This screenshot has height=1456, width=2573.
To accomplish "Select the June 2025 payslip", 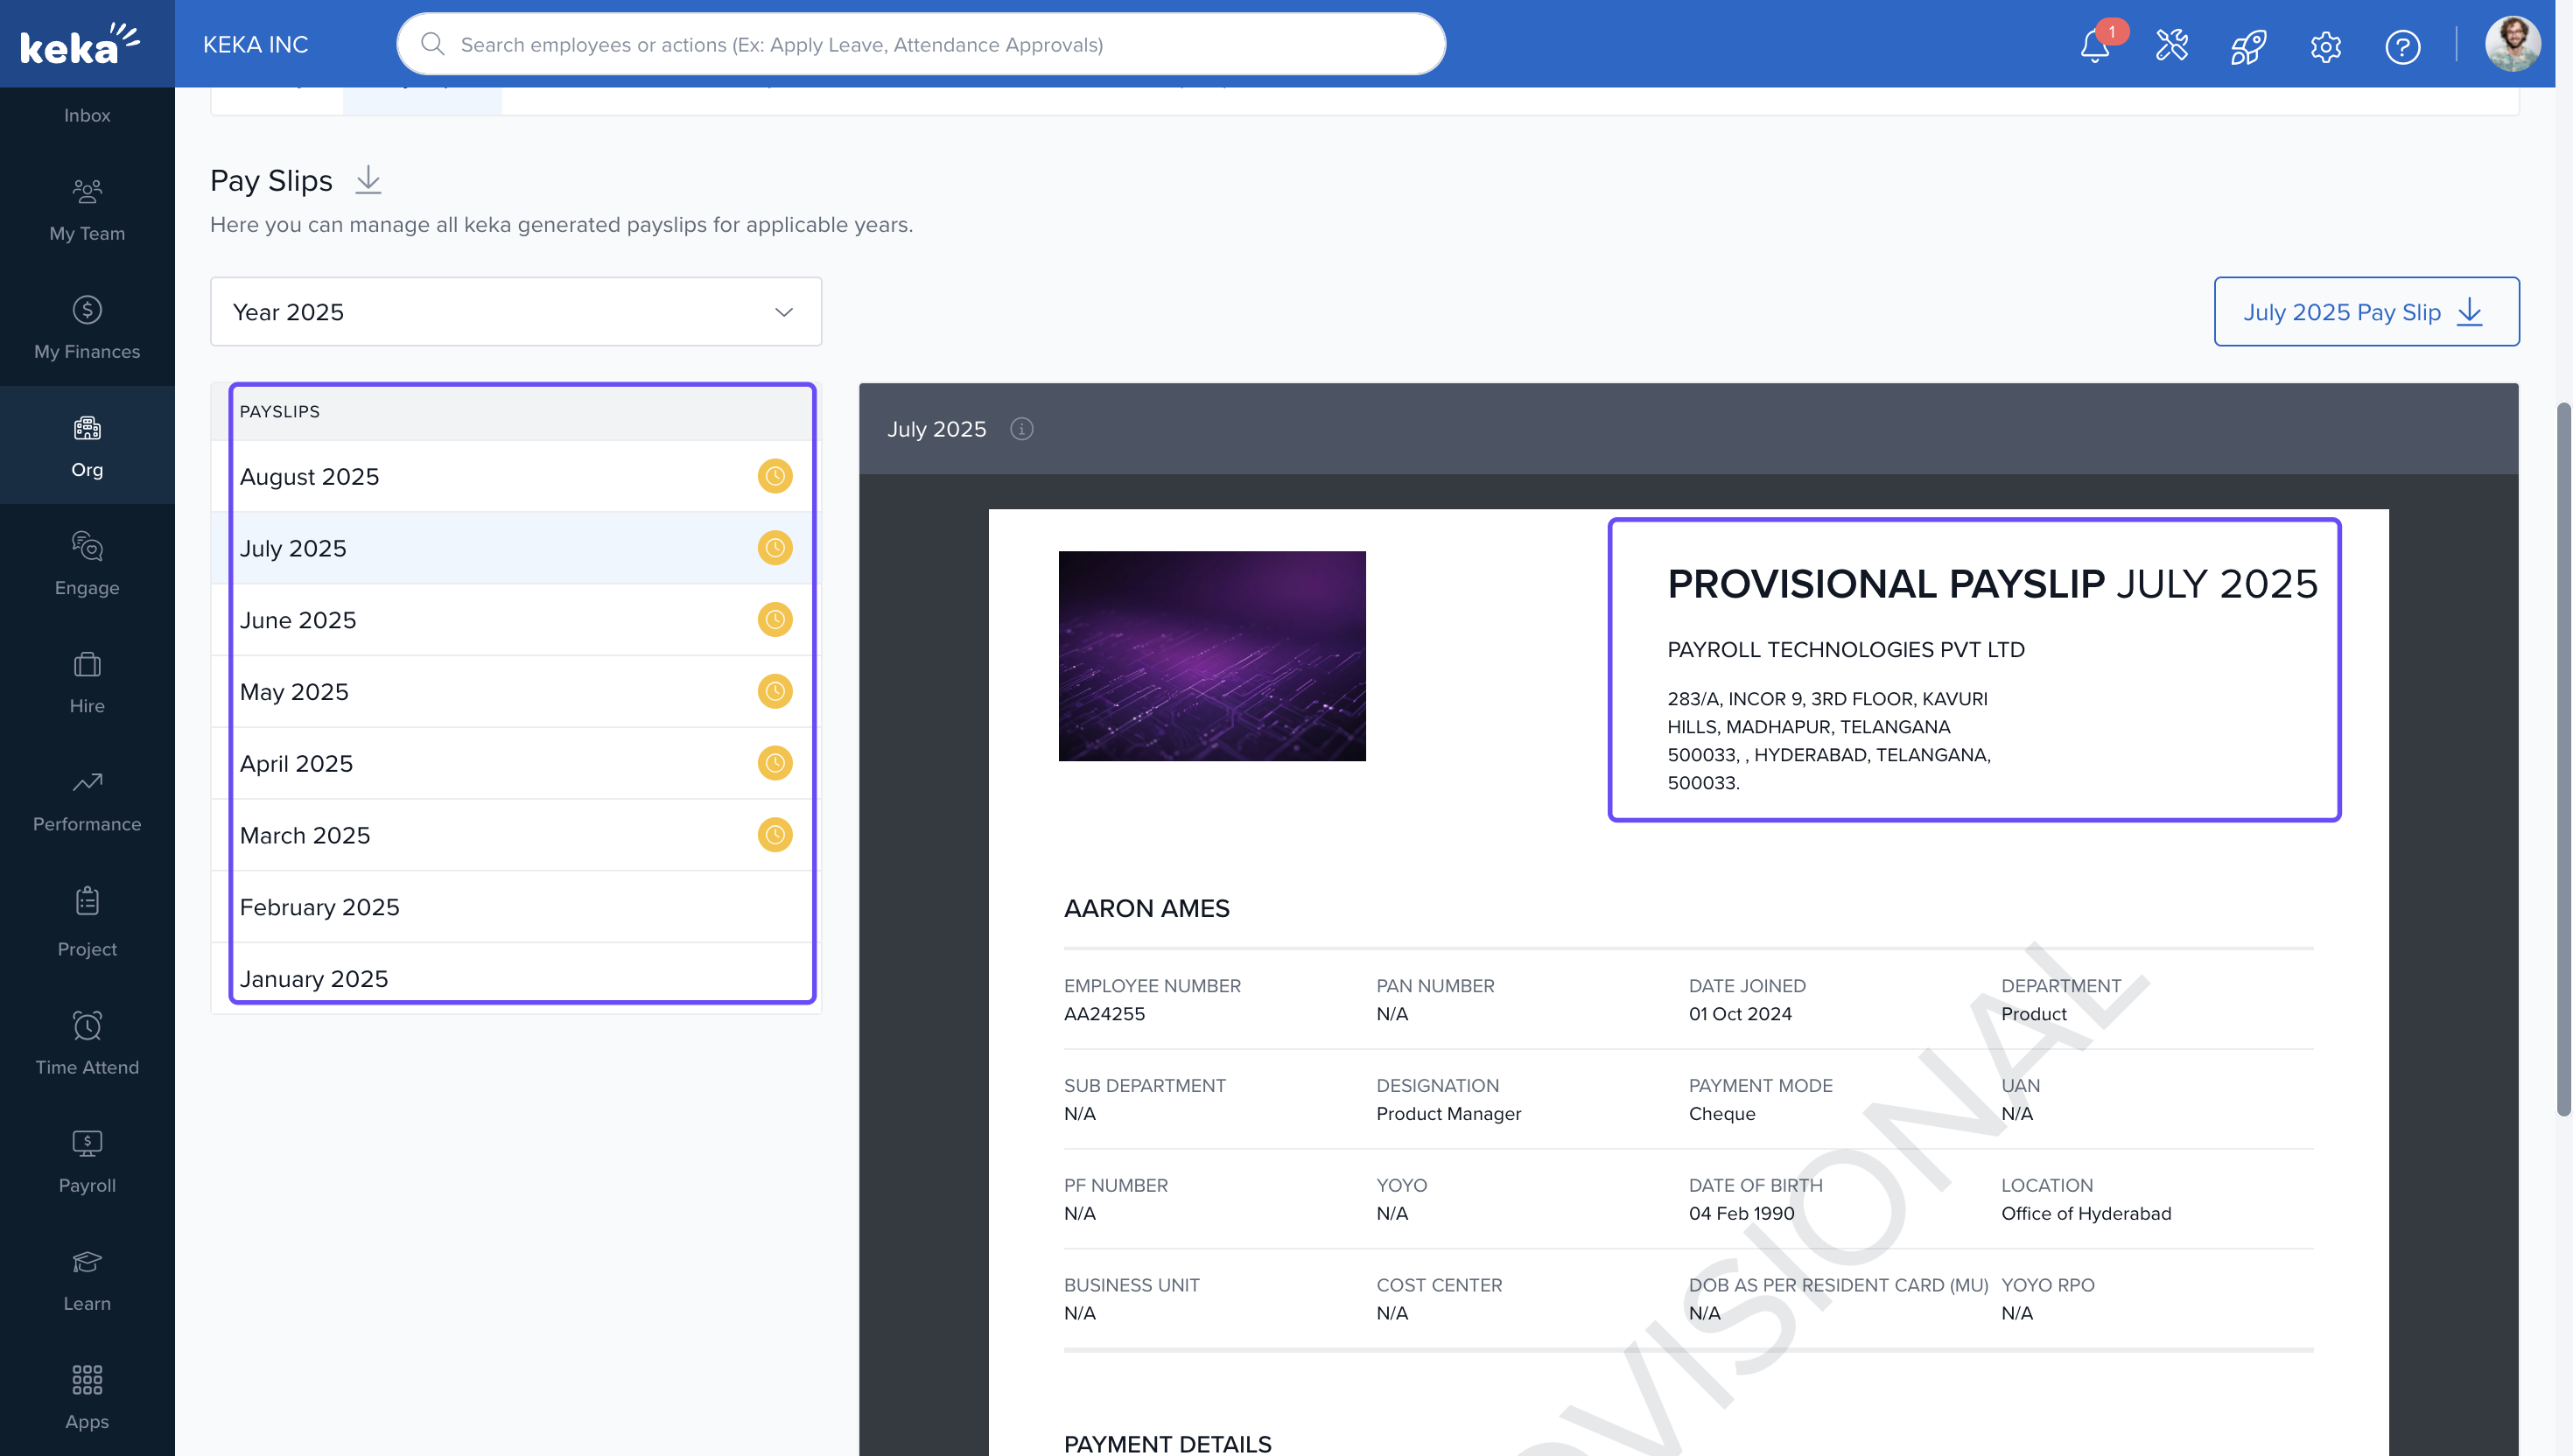I will (x=298, y=620).
